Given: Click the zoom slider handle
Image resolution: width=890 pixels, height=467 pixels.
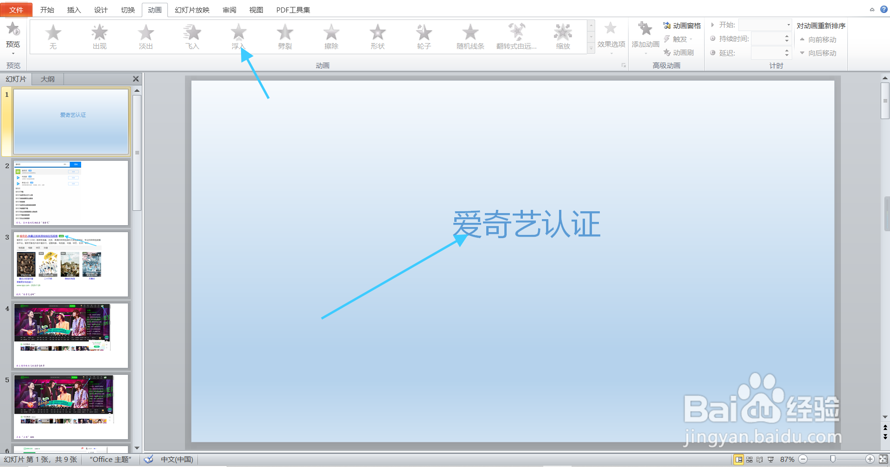Looking at the screenshot, I should (833, 459).
